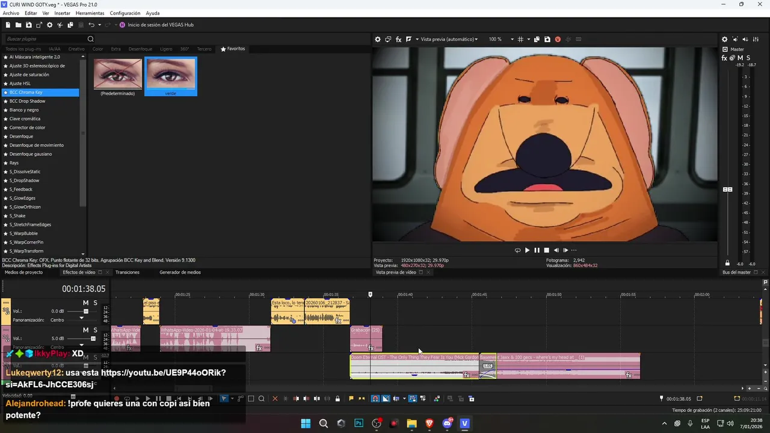
Task: Open VEGAS Hub login
Action: (156, 25)
